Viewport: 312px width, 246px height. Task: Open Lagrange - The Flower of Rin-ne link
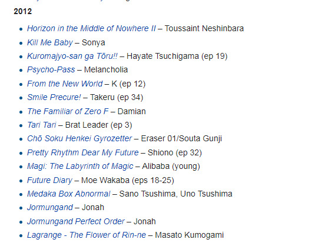coord(87,235)
